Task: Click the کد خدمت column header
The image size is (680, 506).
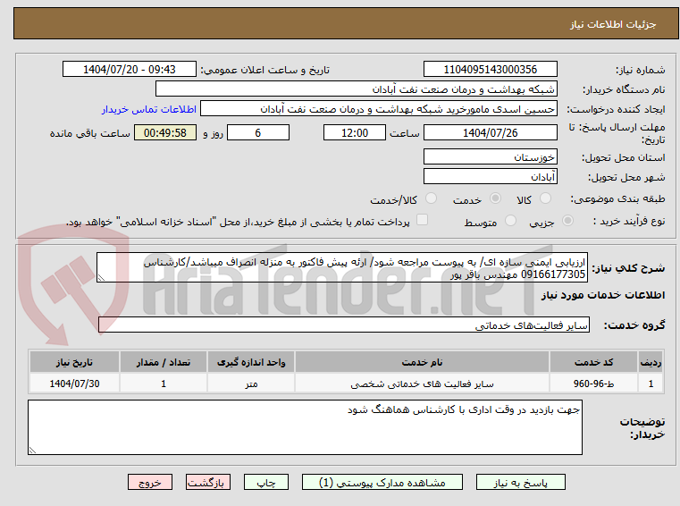Action: pos(593,362)
